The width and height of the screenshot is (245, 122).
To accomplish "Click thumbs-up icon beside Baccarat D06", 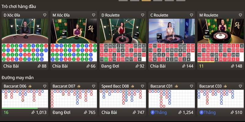I will 30,86.
